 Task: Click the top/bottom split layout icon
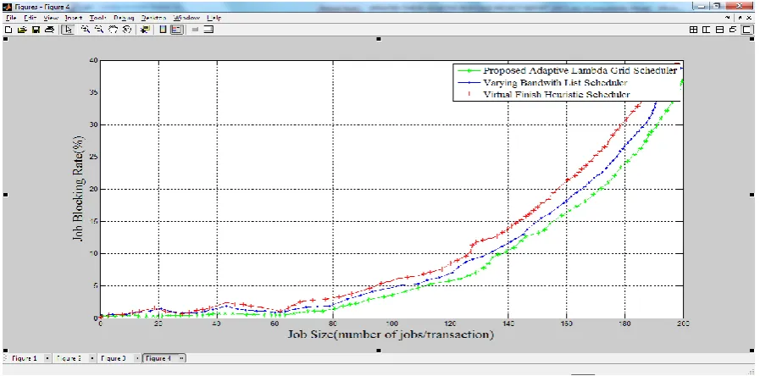click(720, 30)
